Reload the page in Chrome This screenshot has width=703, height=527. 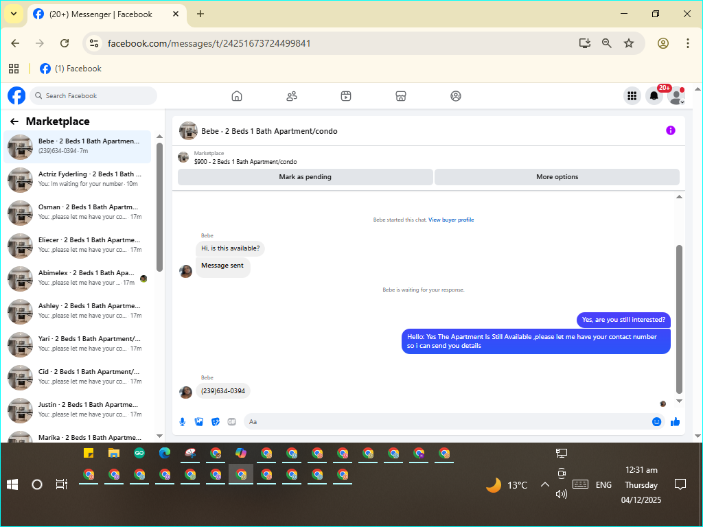65,43
